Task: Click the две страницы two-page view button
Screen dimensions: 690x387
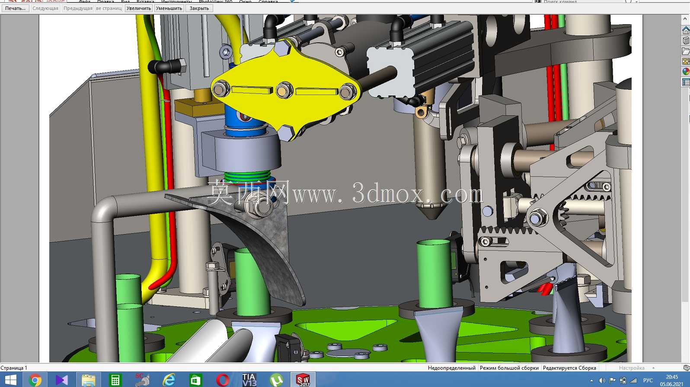Action: (x=109, y=8)
